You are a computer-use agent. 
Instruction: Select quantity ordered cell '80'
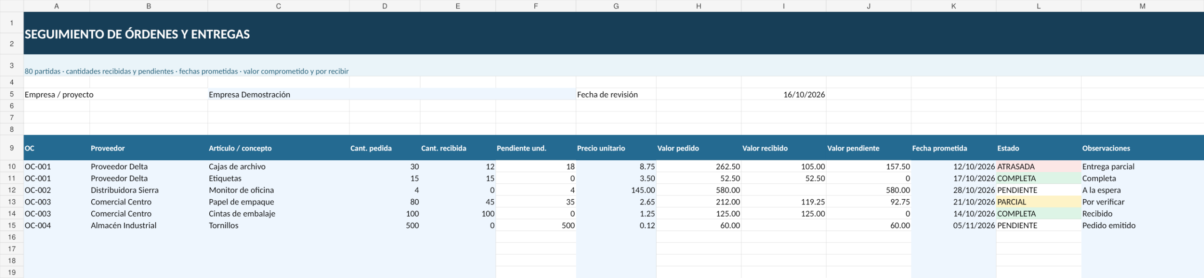pyautogui.click(x=385, y=202)
